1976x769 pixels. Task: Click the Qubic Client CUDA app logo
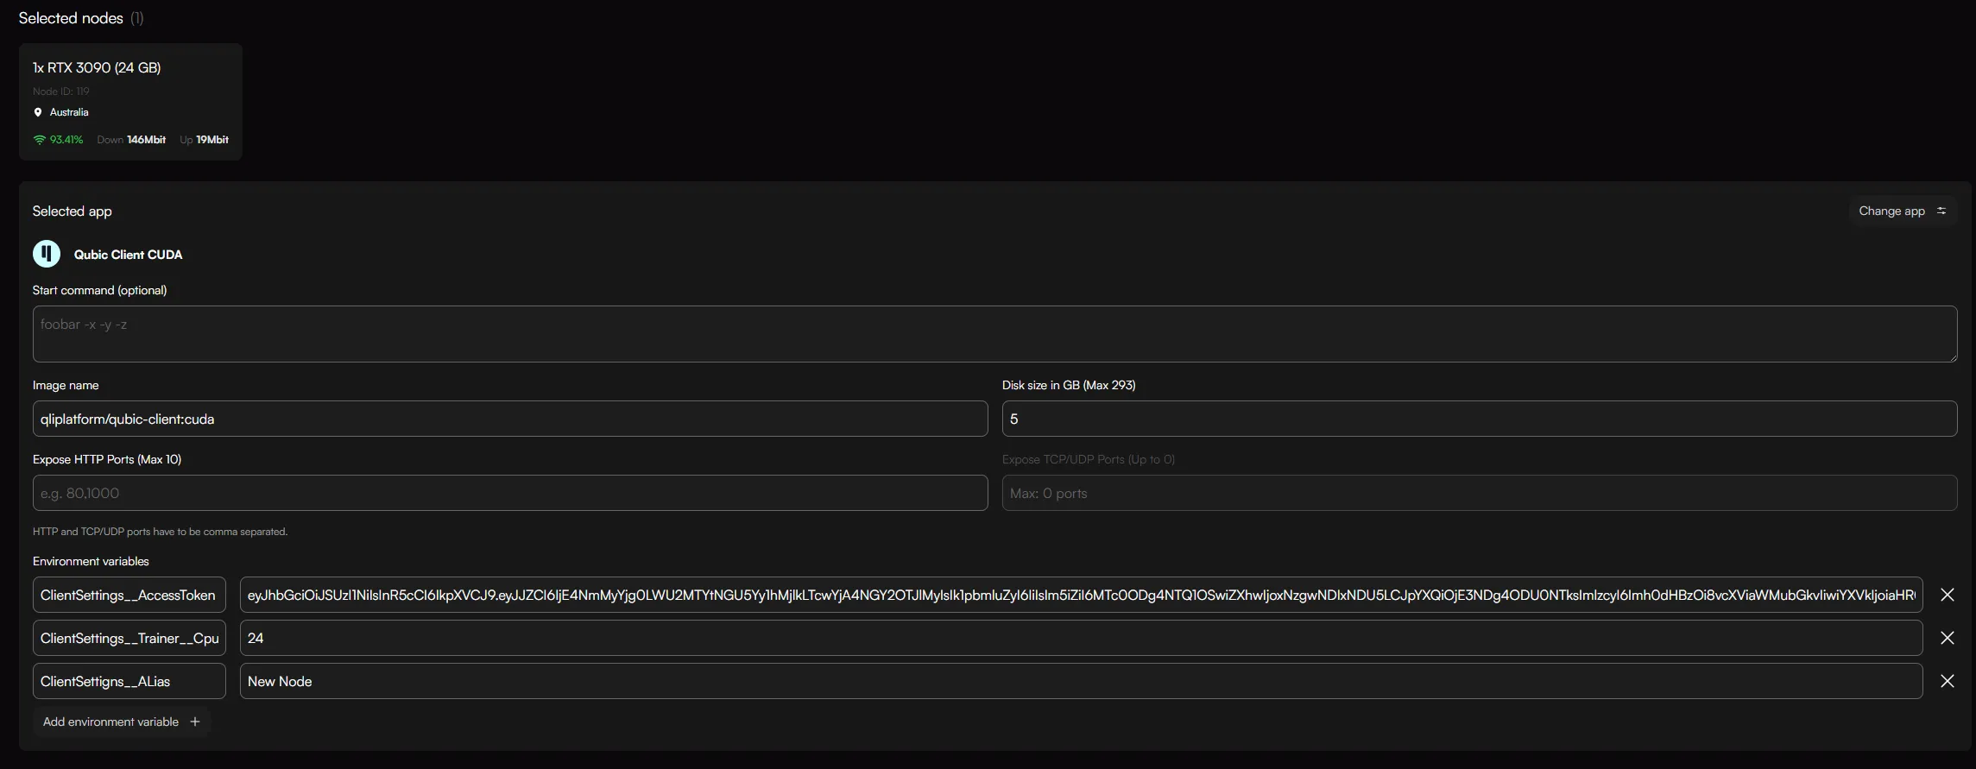click(47, 254)
